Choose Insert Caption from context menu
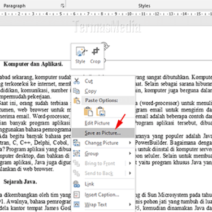The width and height of the screenshot is (212, 212). point(102,194)
